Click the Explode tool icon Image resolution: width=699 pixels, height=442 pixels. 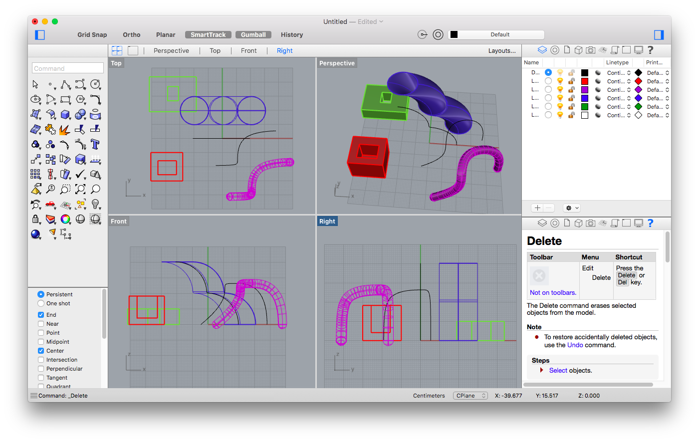pyautogui.click(x=64, y=130)
